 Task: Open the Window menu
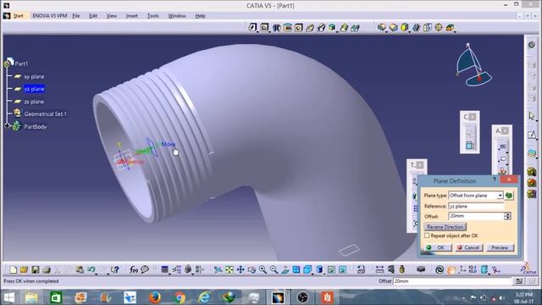pos(177,16)
